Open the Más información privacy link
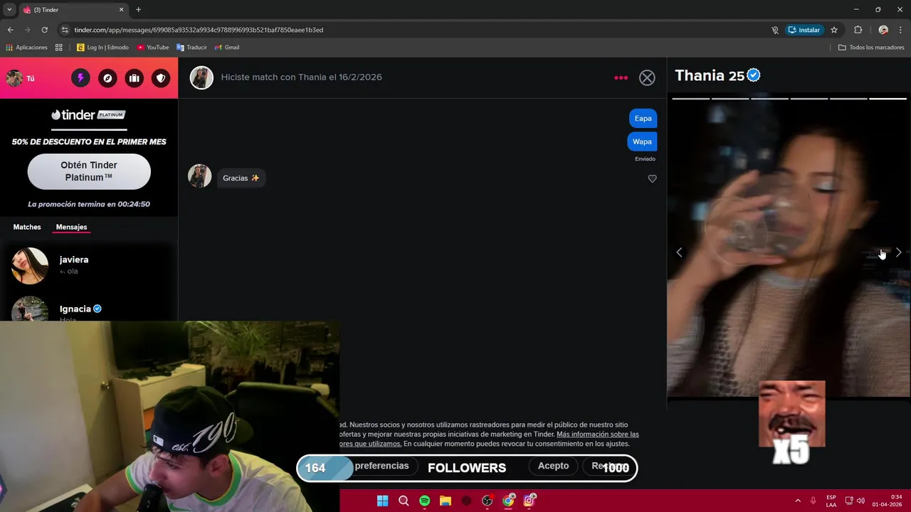The height and width of the screenshot is (512, 911). pyautogui.click(x=597, y=434)
